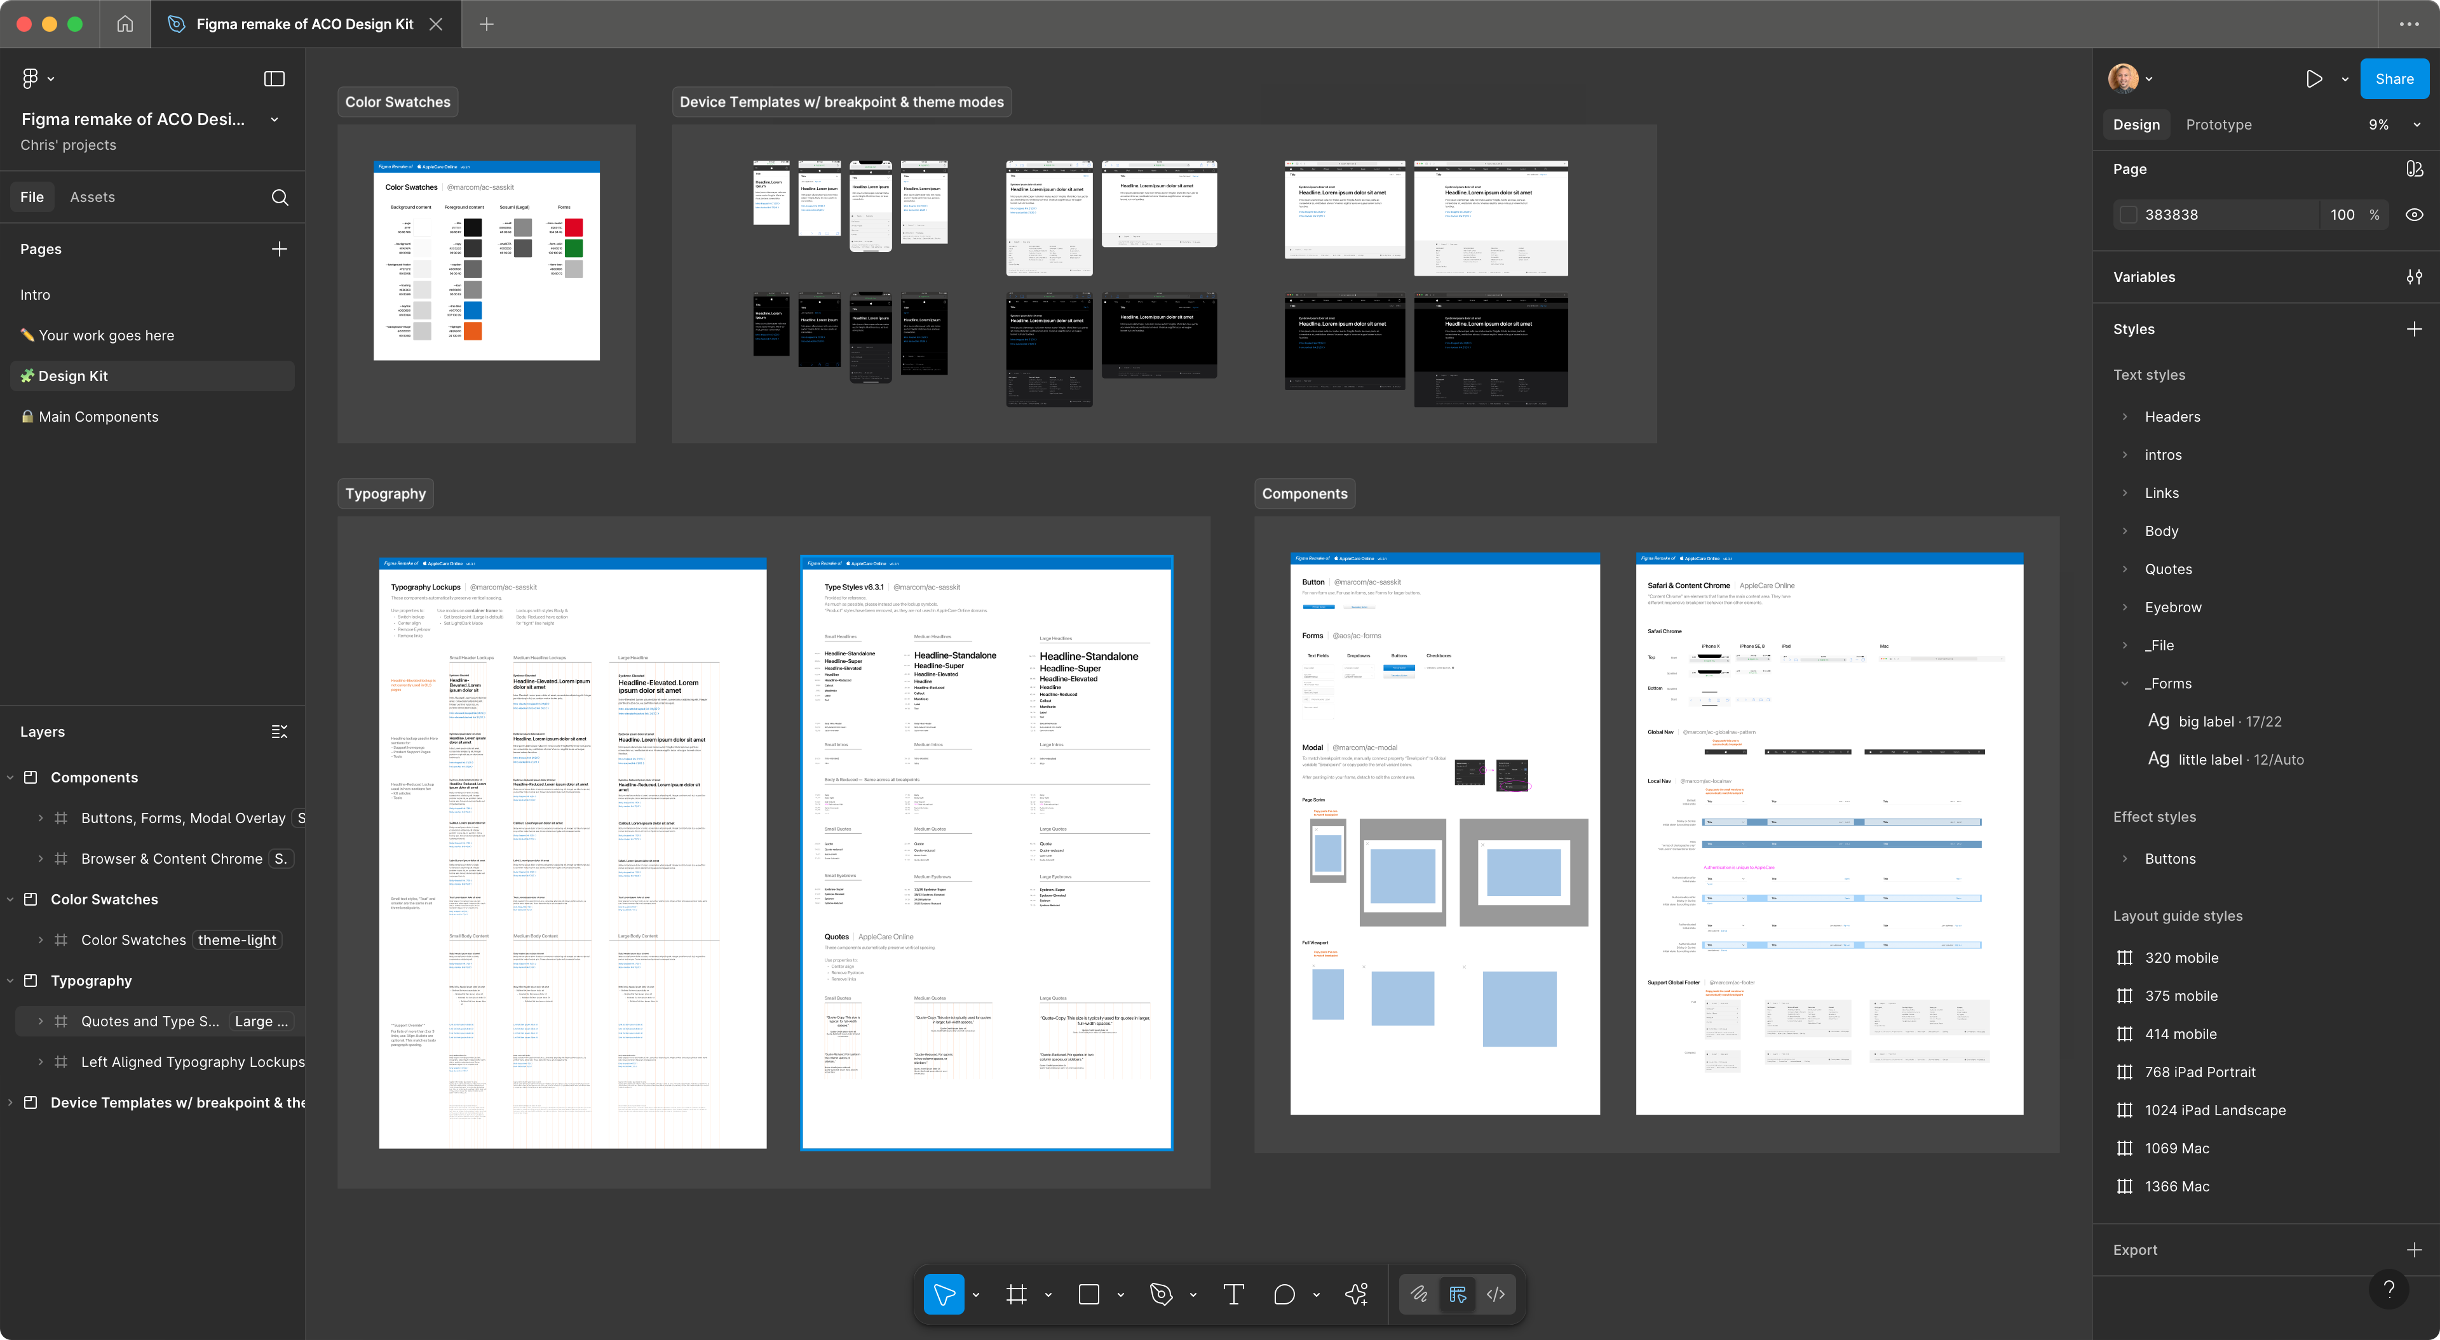2440x1340 pixels.
Task: Select the Main Components page
Action: (98, 417)
